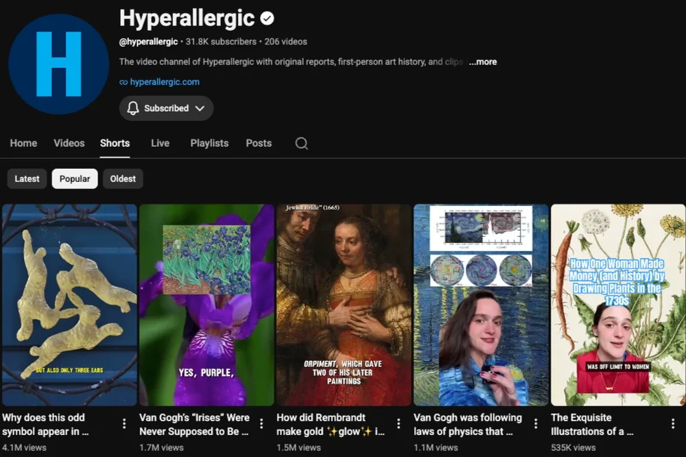Play the three golden hares short thumbnail
Viewport: 686px width, 457px height.
[69, 305]
